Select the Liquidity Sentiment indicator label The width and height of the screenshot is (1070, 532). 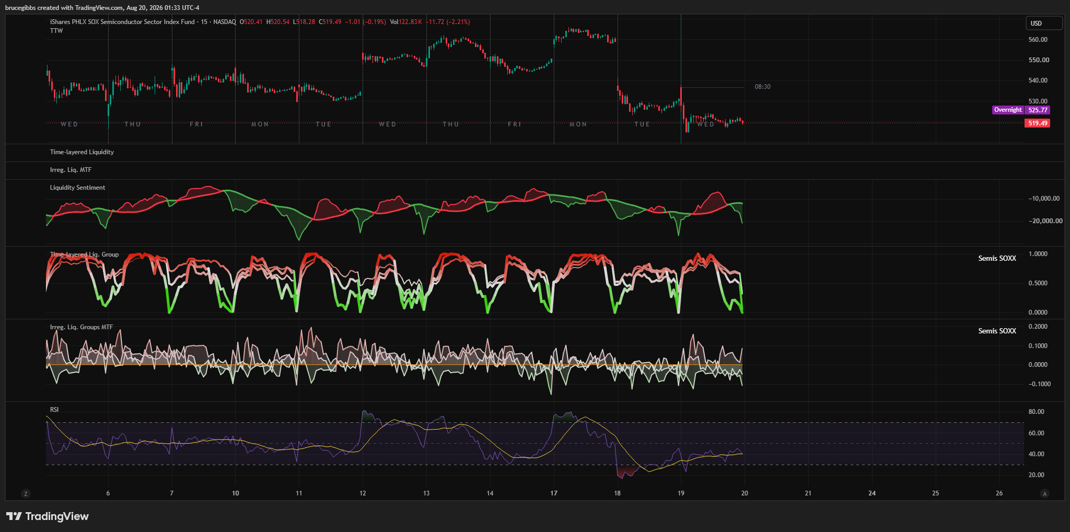pos(77,188)
